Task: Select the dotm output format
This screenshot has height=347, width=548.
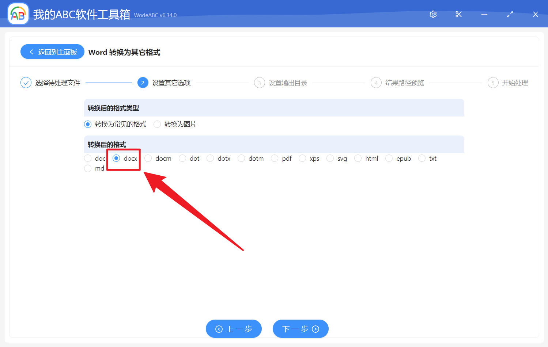Action: [241, 158]
